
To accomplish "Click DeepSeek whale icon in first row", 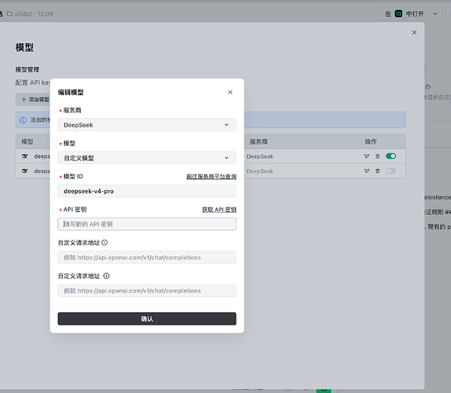I will click(x=25, y=156).
